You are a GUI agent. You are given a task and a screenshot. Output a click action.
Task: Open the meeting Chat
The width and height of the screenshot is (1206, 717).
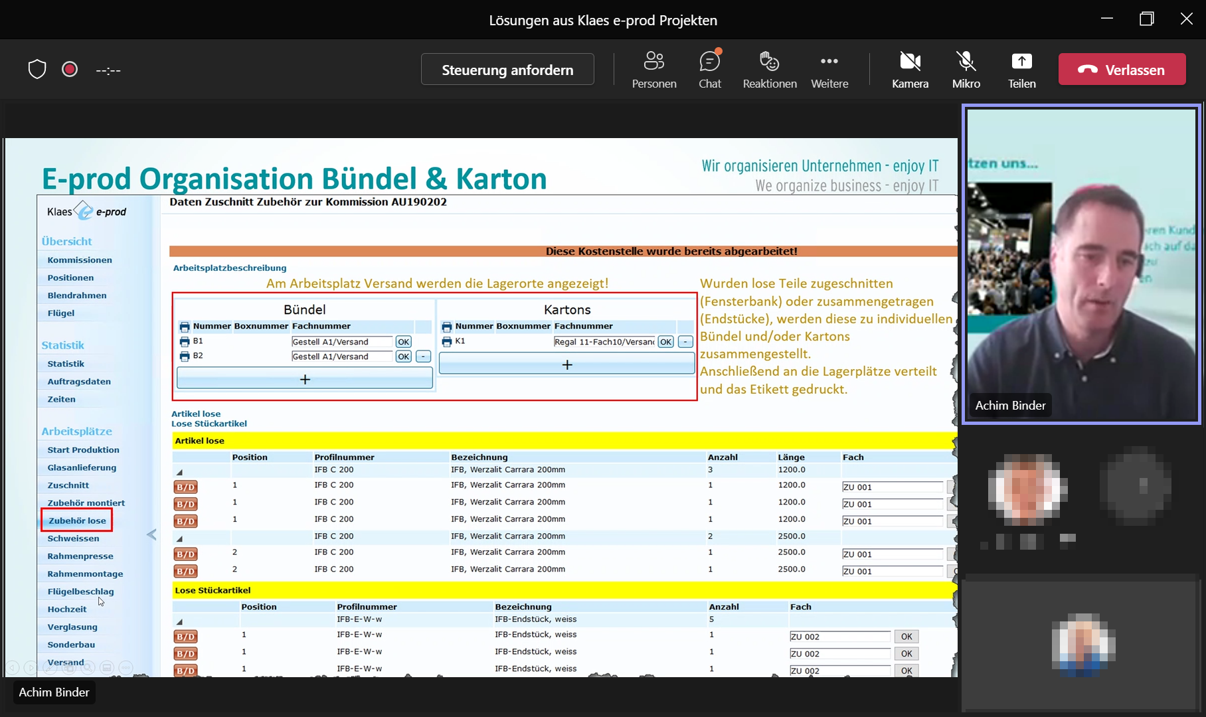[710, 69]
